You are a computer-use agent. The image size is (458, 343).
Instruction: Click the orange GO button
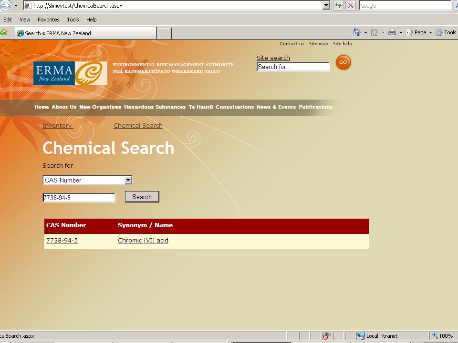tap(343, 62)
